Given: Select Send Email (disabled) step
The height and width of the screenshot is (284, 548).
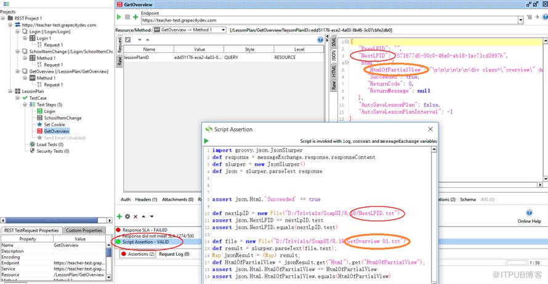Looking at the screenshot, I should tap(65, 138).
